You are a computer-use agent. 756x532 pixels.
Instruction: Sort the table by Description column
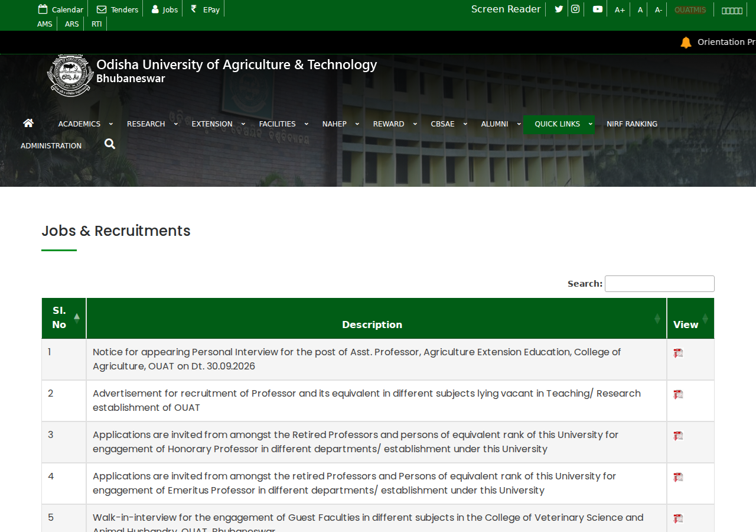coord(376,318)
